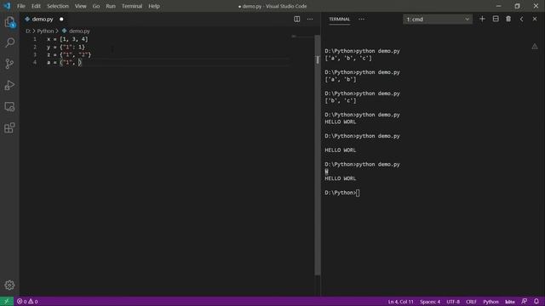Viewport: 545px width, 306px height.
Task: Open notifications bell in status bar
Action: [x=536, y=302]
